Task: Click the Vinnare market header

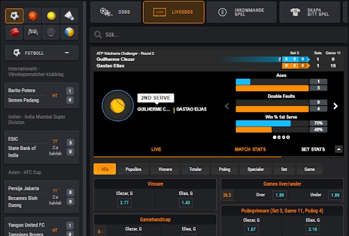Action: point(155,184)
